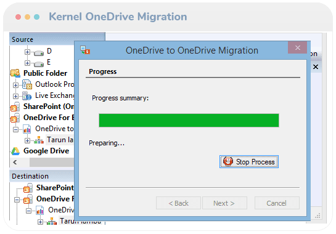Click the OneDrive For Business source icon
336x234 pixels.
(15, 118)
